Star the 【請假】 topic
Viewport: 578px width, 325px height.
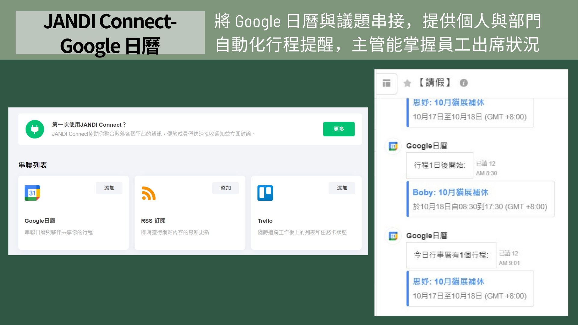(x=407, y=83)
